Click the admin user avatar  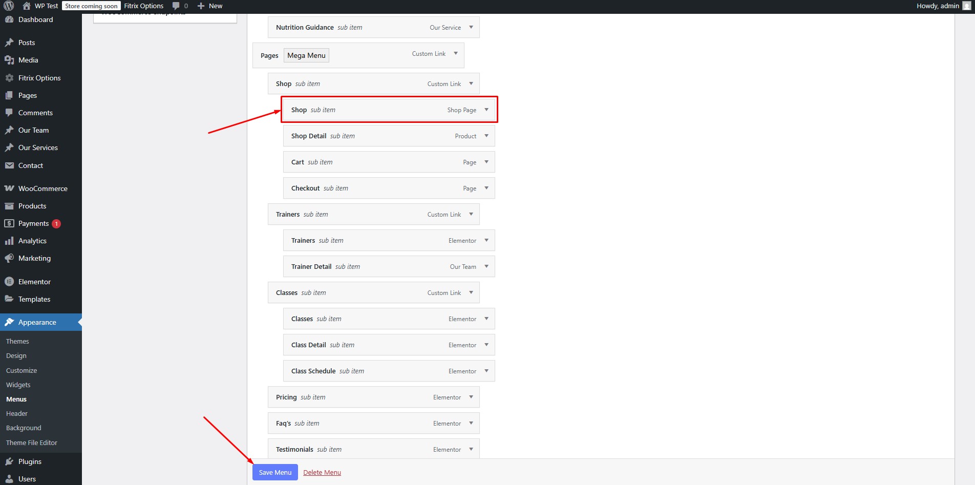pos(966,6)
